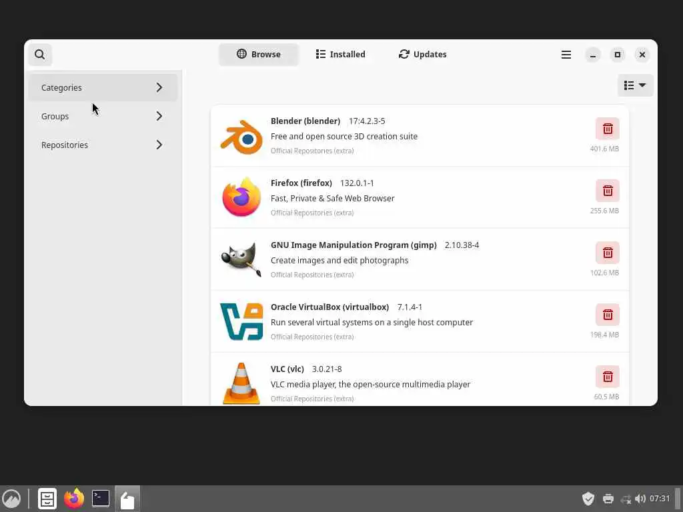Image resolution: width=683 pixels, height=512 pixels.
Task: Open the hamburger main menu
Action: pos(566,55)
